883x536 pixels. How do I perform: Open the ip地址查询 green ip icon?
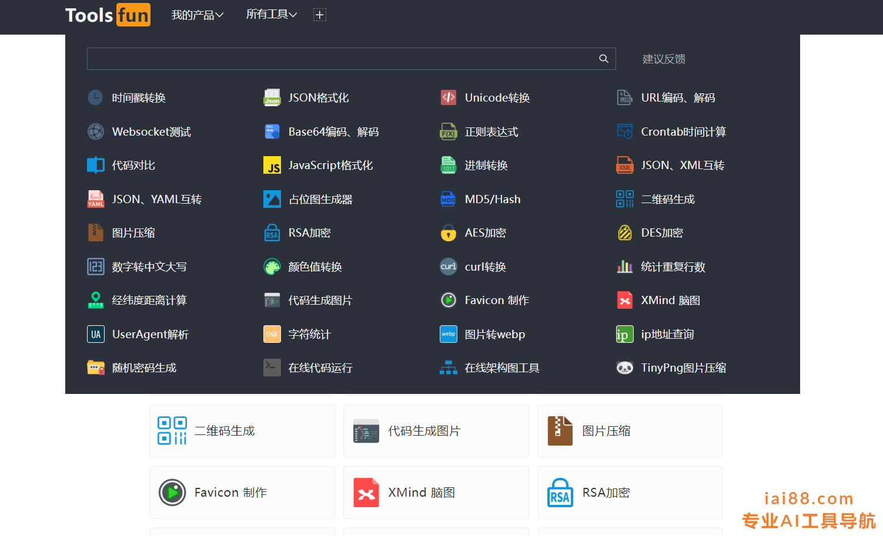625,334
